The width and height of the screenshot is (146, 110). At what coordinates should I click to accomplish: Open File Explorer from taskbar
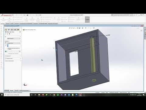(39, 95)
